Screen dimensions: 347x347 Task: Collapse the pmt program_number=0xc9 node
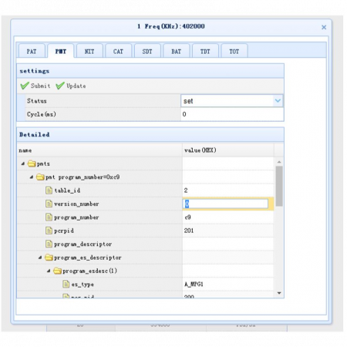[x=32, y=177]
